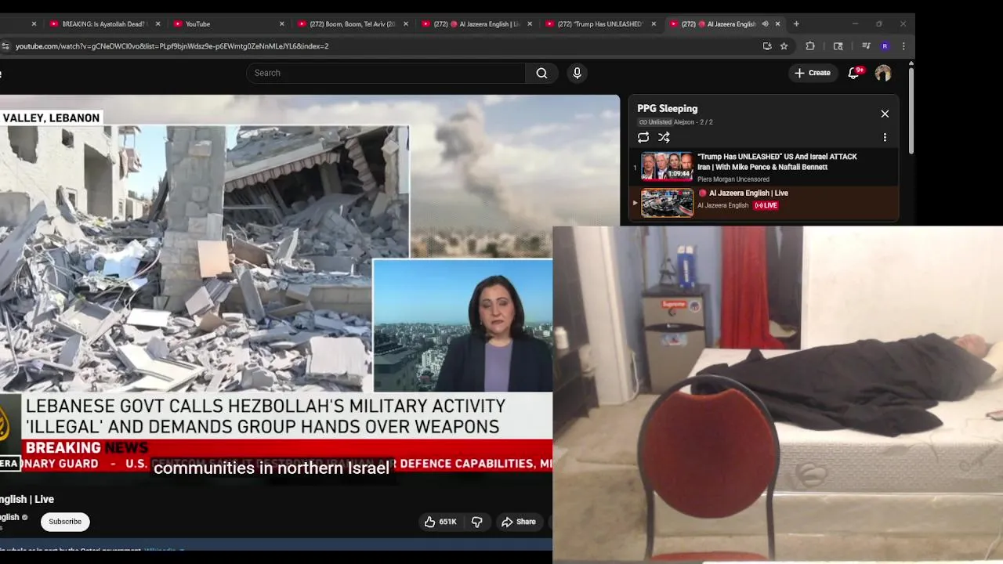Bookmark this page with the star icon
This screenshot has width=1003, height=564.
pyautogui.click(x=784, y=46)
